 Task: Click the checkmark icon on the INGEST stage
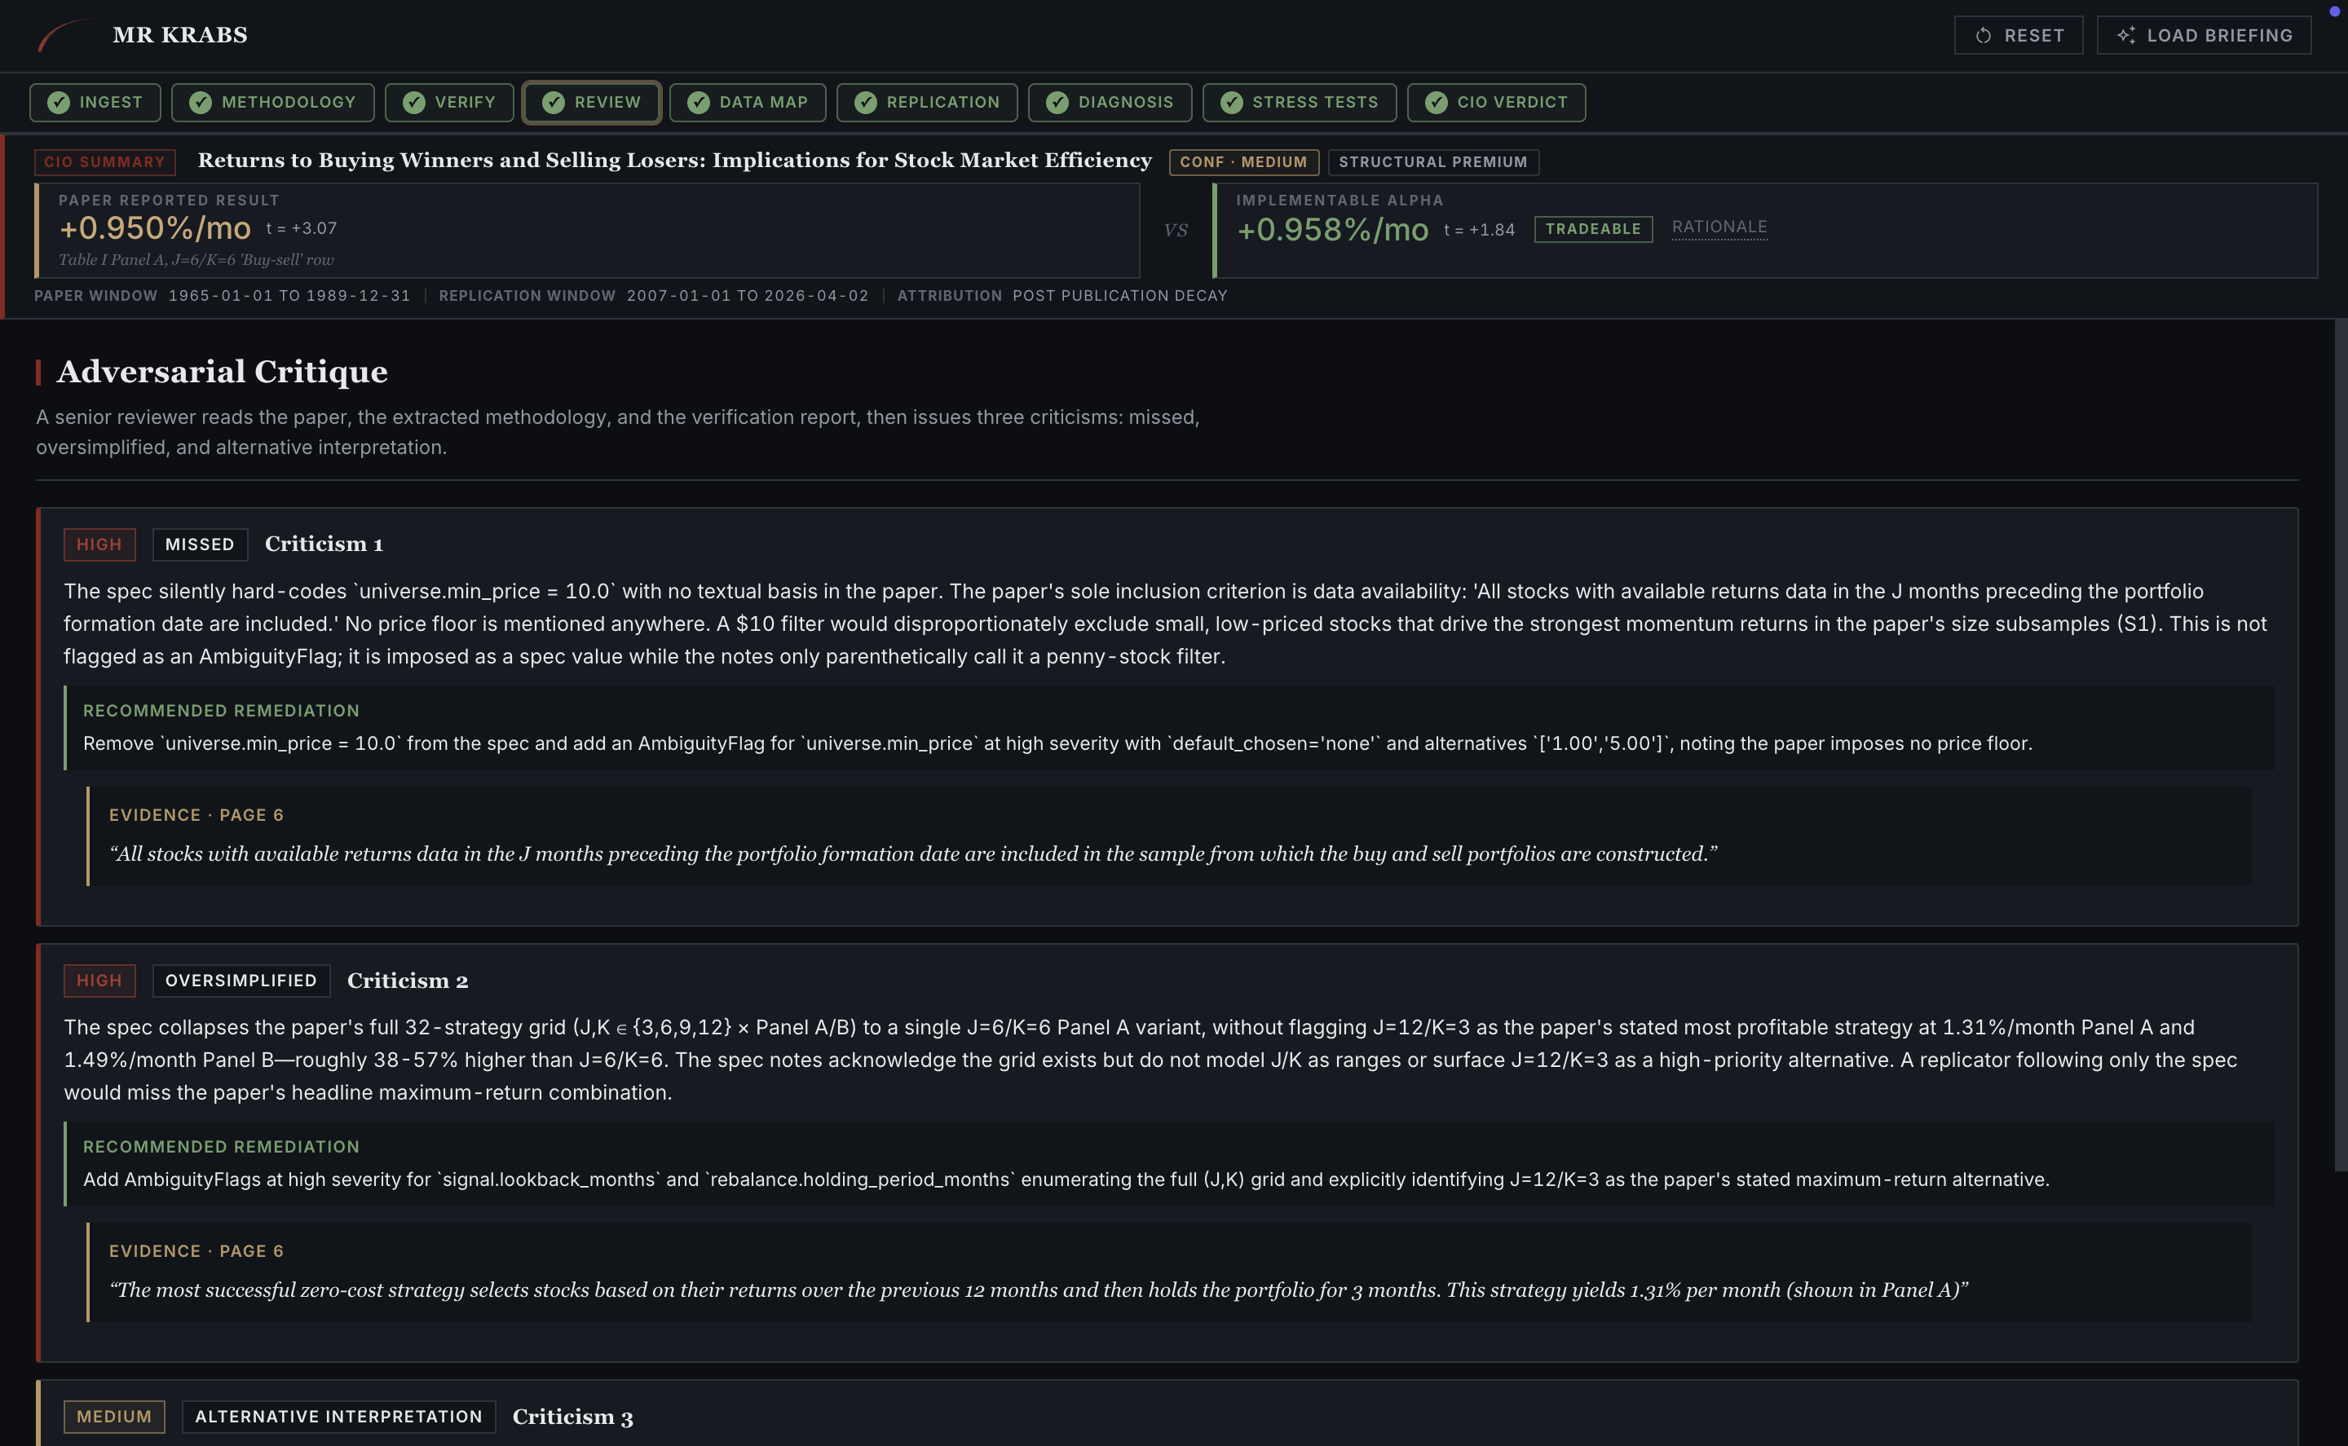click(x=60, y=103)
